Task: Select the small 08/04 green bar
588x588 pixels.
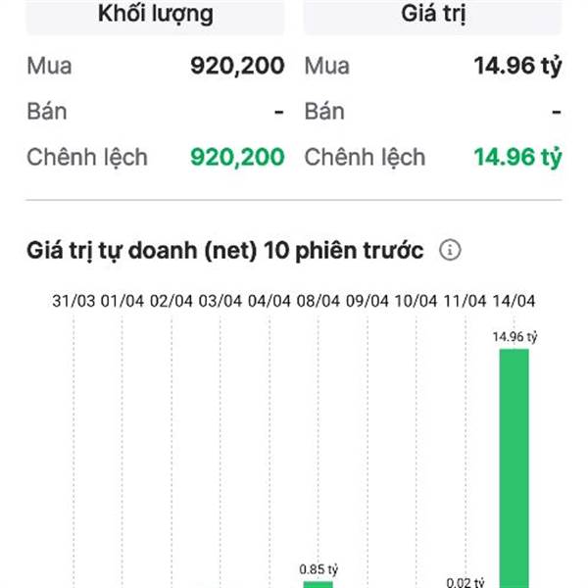Action: 318,584
